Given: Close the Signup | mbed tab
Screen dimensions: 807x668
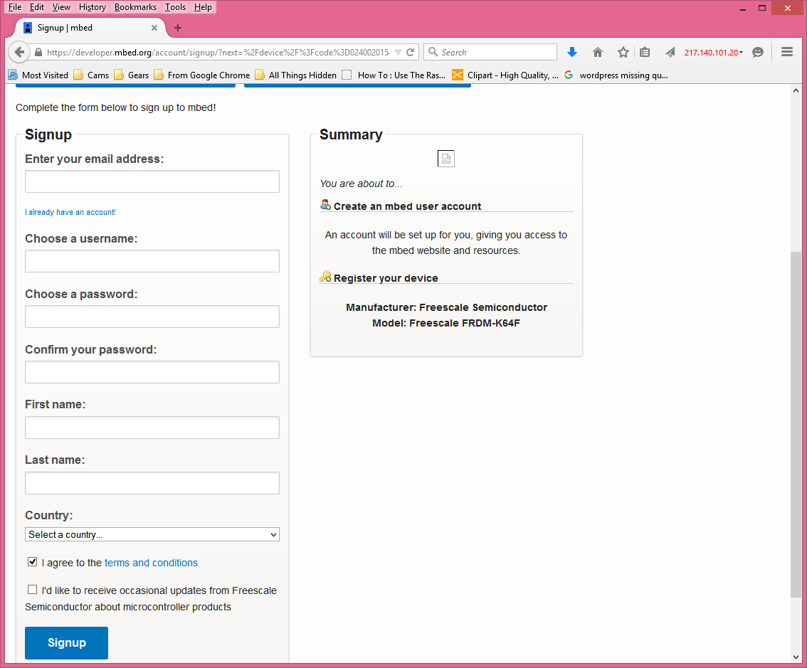Looking at the screenshot, I should click(154, 28).
